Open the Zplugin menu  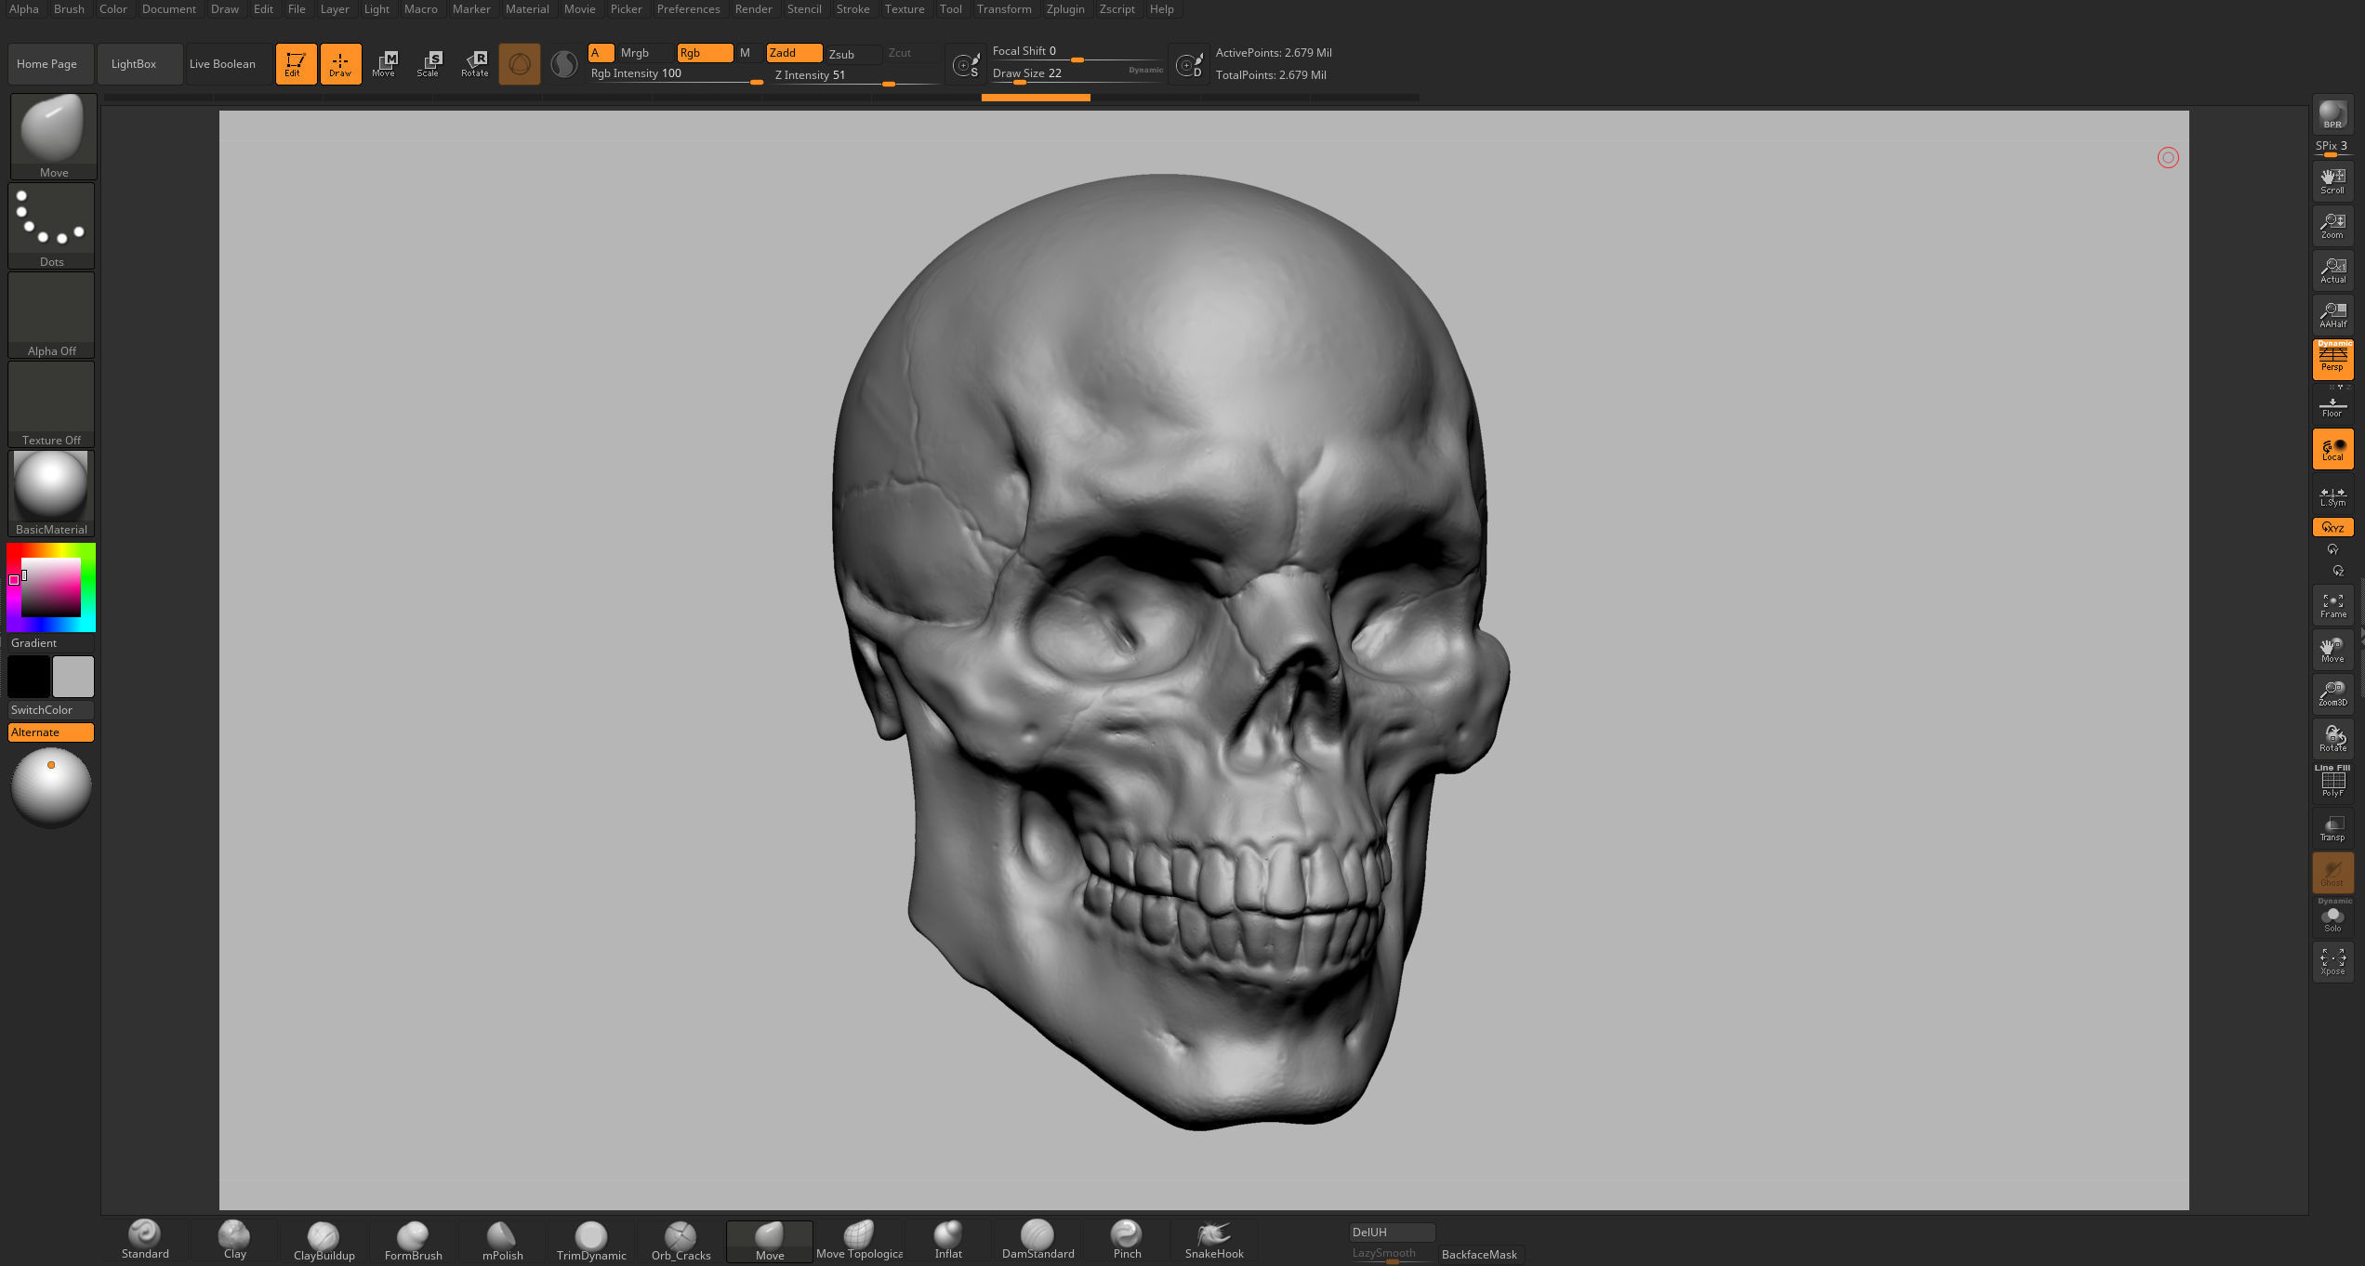(x=1064, y=9)
